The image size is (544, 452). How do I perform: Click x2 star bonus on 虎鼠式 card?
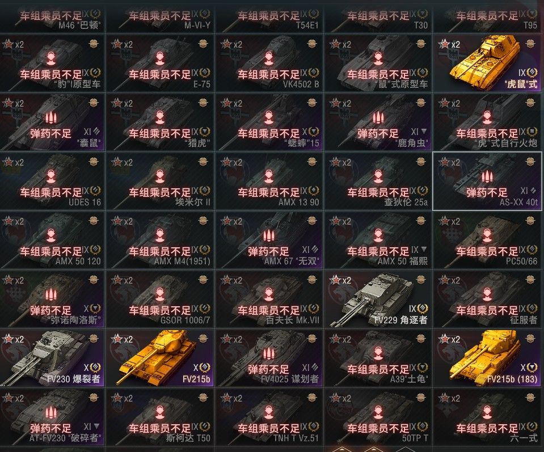point(449,44)
